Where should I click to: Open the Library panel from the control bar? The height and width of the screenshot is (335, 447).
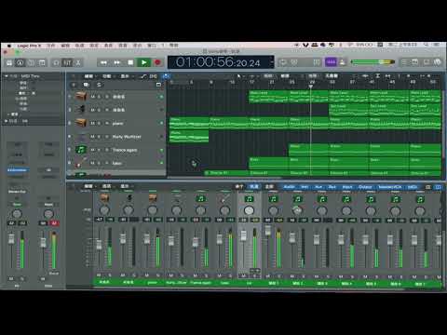pyautogui.click(x=9, y=63)
